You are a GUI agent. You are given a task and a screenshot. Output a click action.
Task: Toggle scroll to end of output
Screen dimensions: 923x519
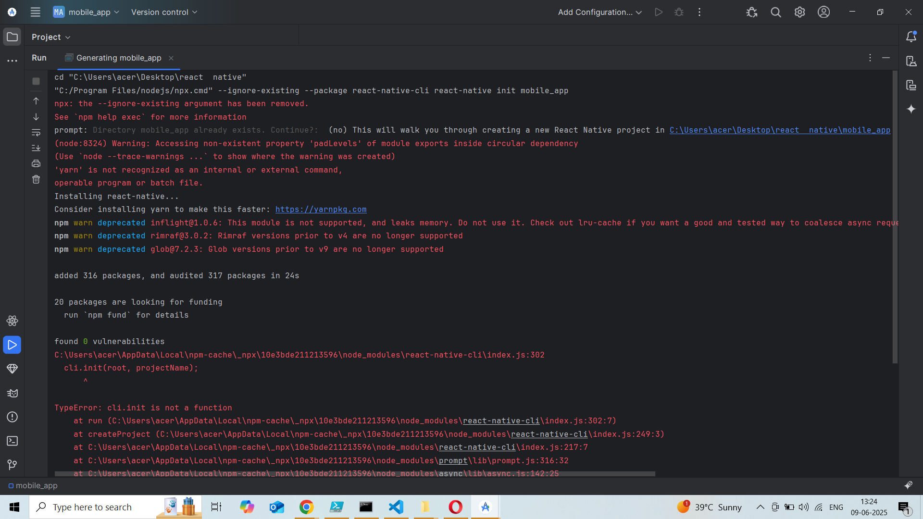36,148
